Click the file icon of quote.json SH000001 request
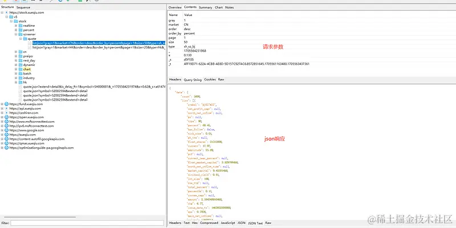Screen dimensions: 456x228 (x=21, y=87)
